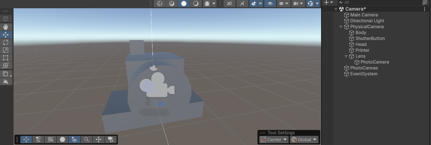Open the Global rotation handle dropdown
This screenshot has width=431, height=145.
304,140
